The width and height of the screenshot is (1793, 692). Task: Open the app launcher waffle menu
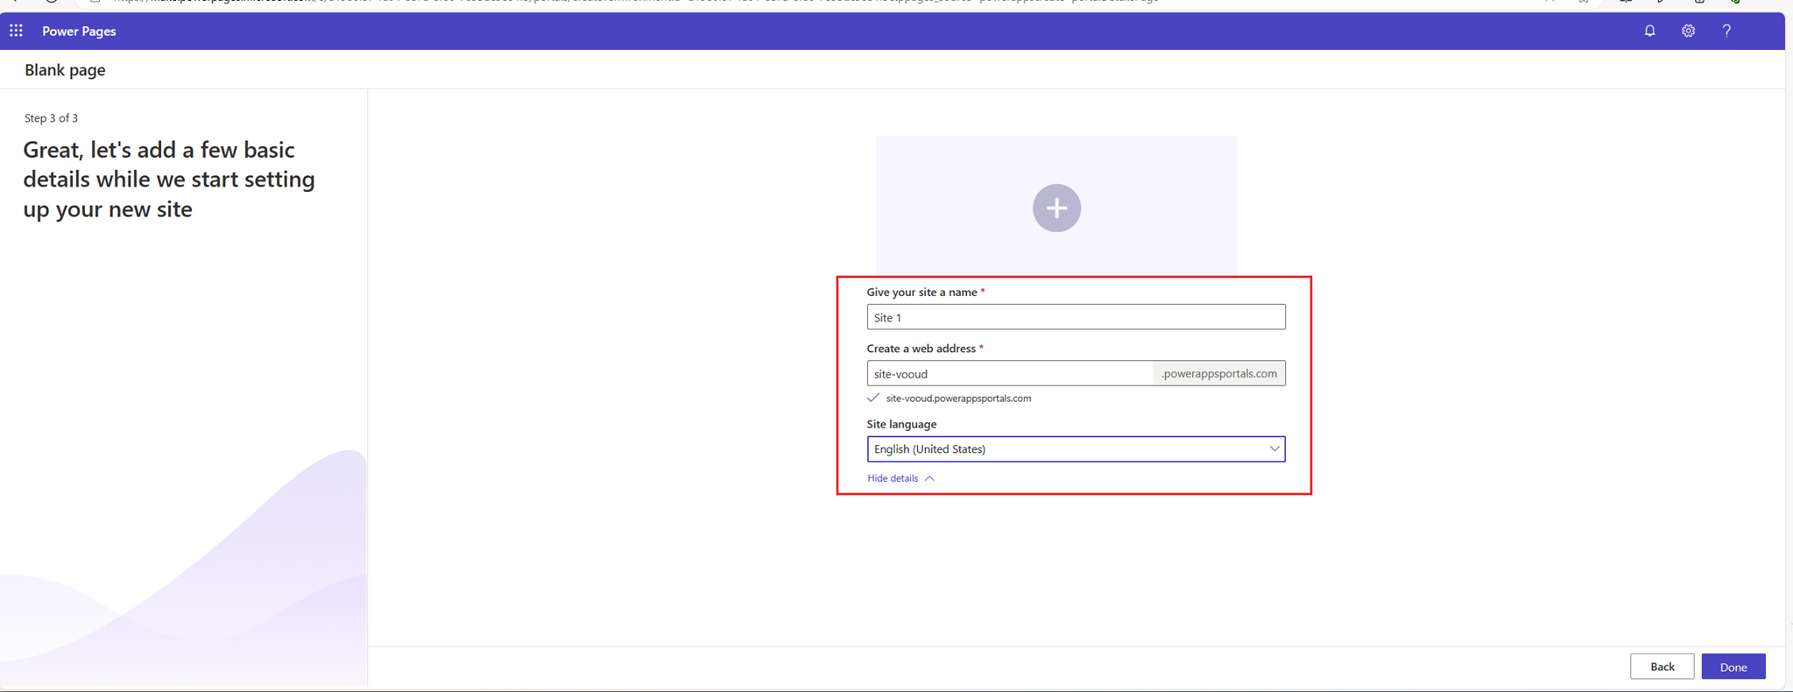point(16,31)
